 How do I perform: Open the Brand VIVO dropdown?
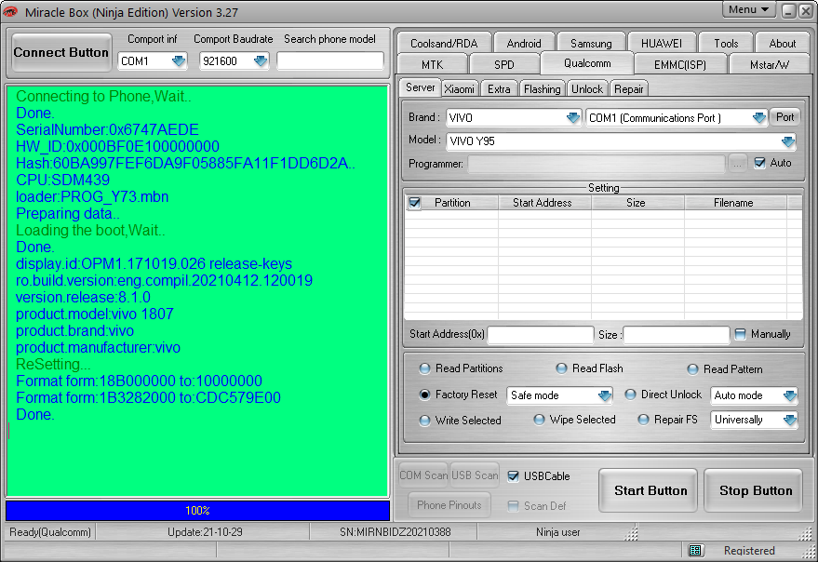pyautogui.click(x=573, y=118)
